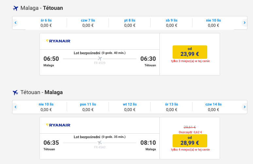Click the departing plane icon beside Malaga - Tétouan
253x164 pixels.
(15, 8)
